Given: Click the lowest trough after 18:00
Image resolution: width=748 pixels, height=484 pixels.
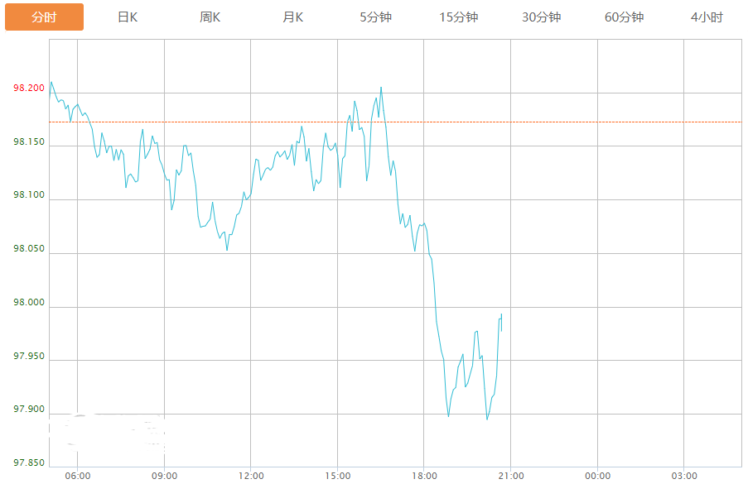Looking at the screenshot, I should [x=487, y=419].
